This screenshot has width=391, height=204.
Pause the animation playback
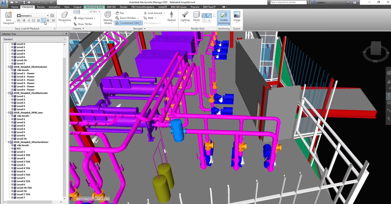pyautogui.click(x=38, y=20)
